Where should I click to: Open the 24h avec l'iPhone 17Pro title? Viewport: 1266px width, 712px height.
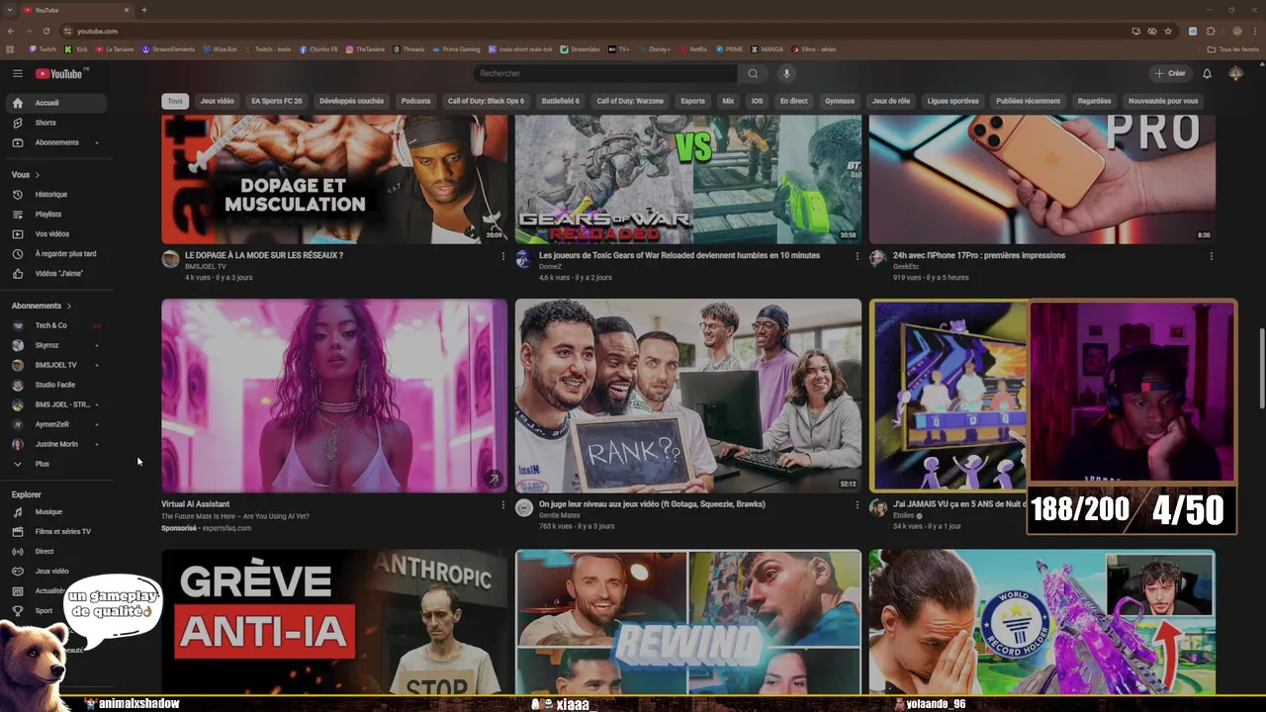point(979,255)
